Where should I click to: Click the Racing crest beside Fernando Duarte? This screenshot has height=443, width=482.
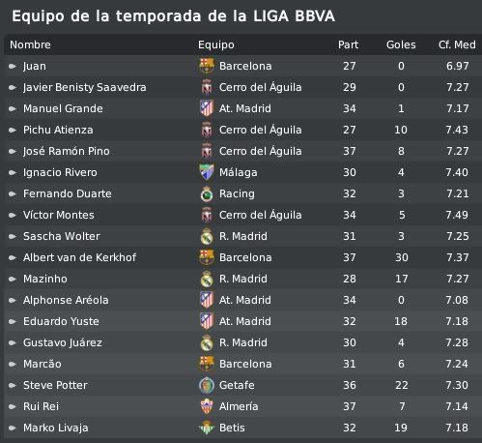[207, 193]
